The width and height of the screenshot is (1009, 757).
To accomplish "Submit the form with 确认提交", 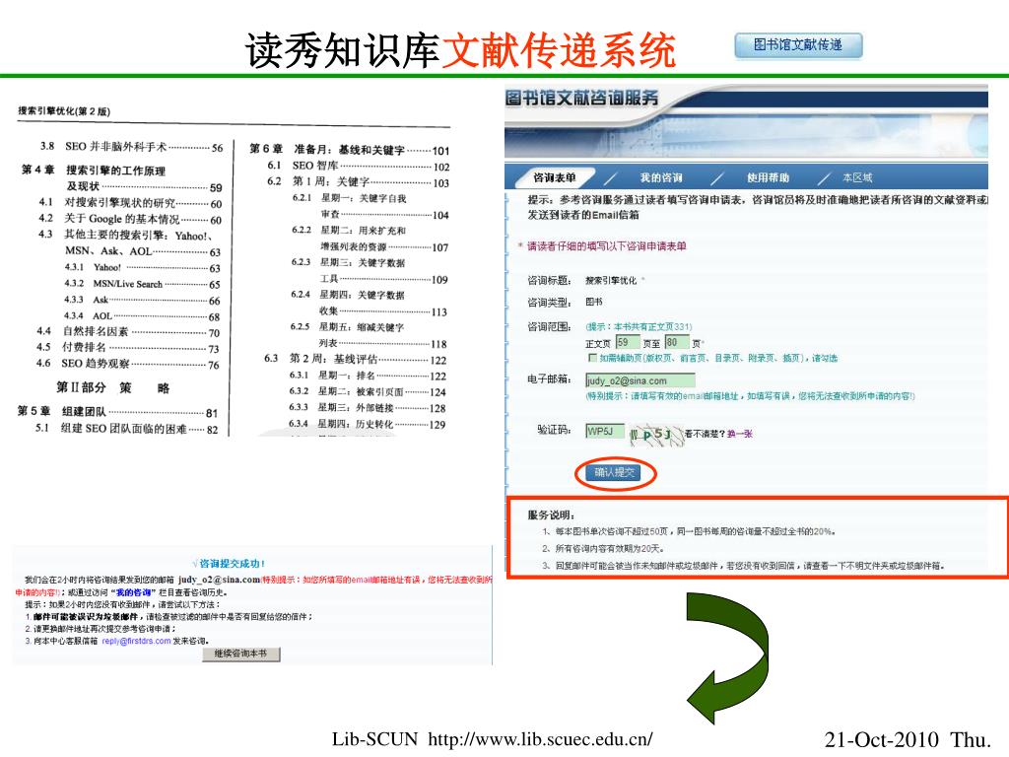I will 614,472.
